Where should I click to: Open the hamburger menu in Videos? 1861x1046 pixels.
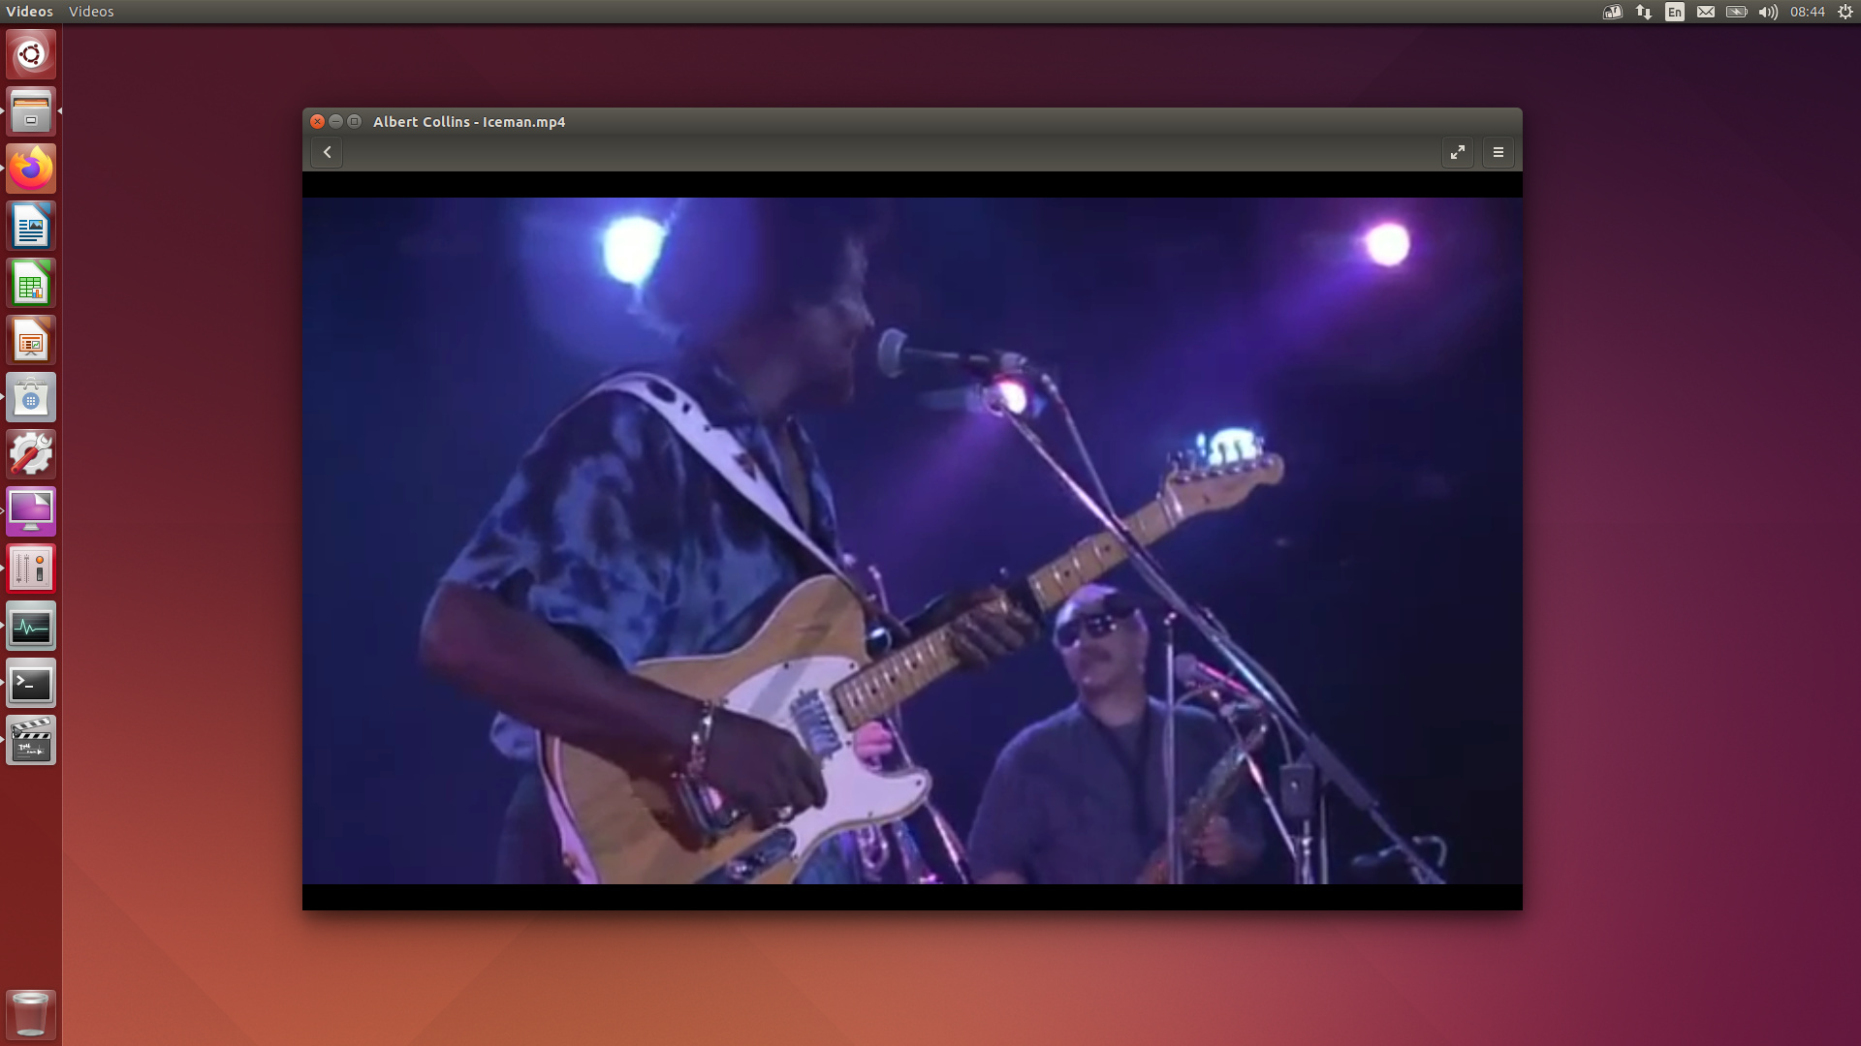[1498, 152]
